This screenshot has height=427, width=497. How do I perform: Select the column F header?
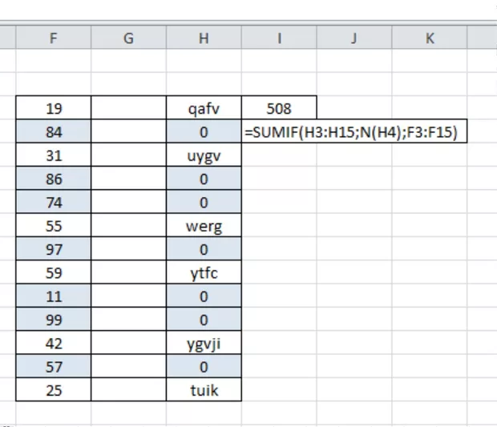(x=54, y=38)
